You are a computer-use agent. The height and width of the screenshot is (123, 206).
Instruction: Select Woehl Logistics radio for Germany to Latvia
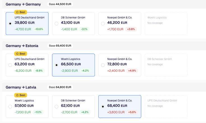[10, 106]
